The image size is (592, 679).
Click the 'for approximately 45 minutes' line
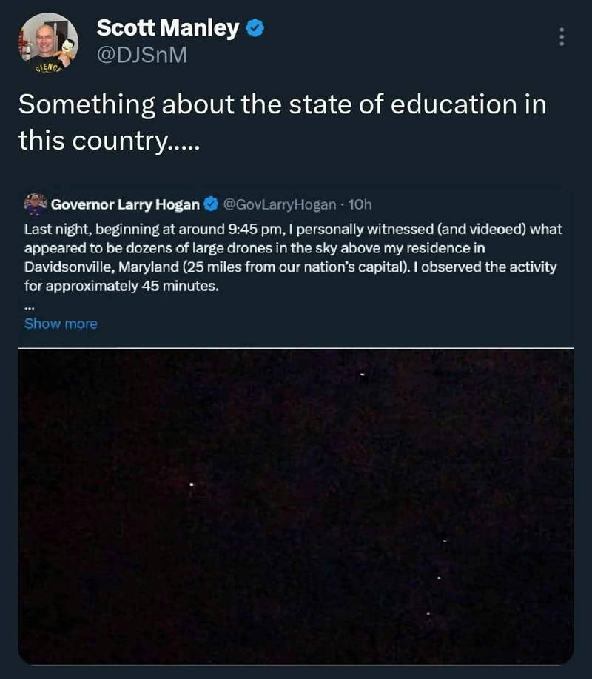click(121, 286)
